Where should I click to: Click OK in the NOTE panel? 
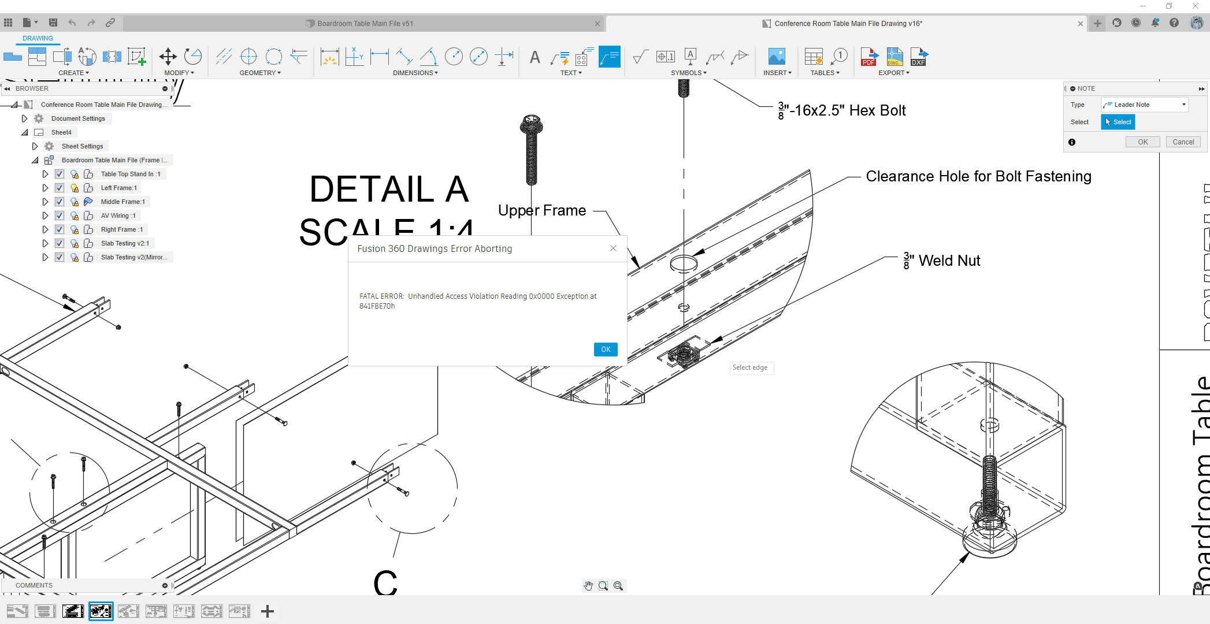coord(1142,142)
